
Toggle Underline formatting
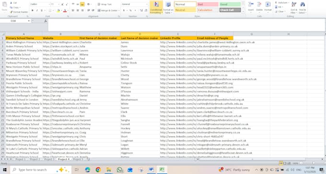pyautogui.click(x=42, y=11)
